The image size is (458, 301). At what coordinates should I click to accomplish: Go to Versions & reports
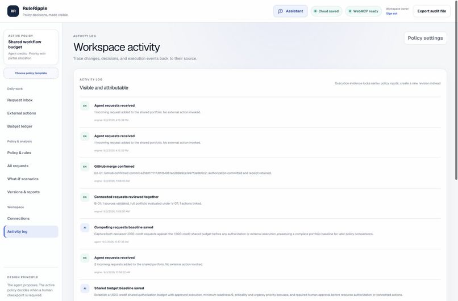(31, 192)
